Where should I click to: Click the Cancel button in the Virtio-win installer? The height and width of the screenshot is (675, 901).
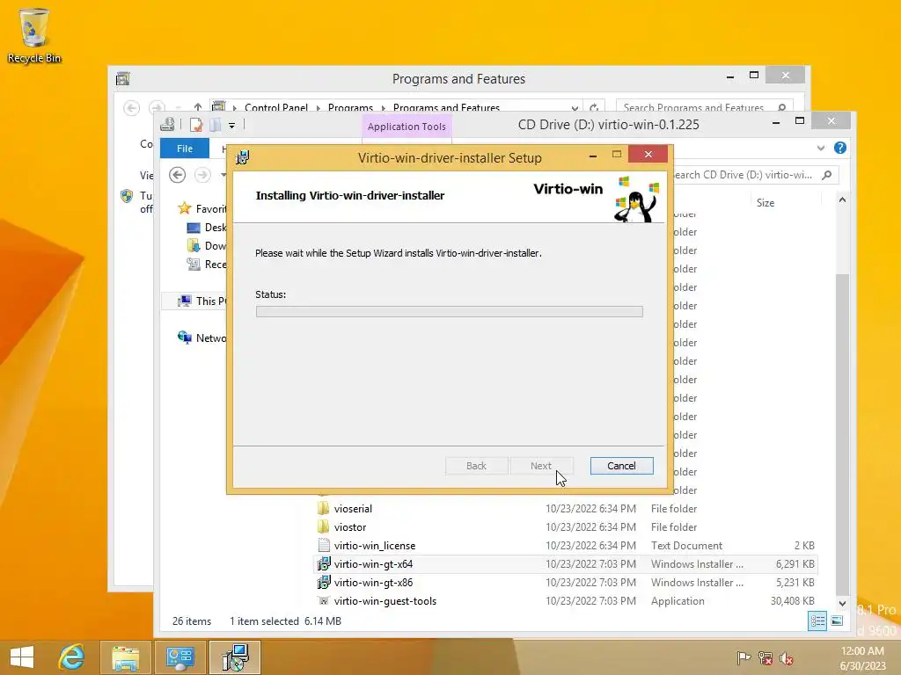tap(621, 466)
